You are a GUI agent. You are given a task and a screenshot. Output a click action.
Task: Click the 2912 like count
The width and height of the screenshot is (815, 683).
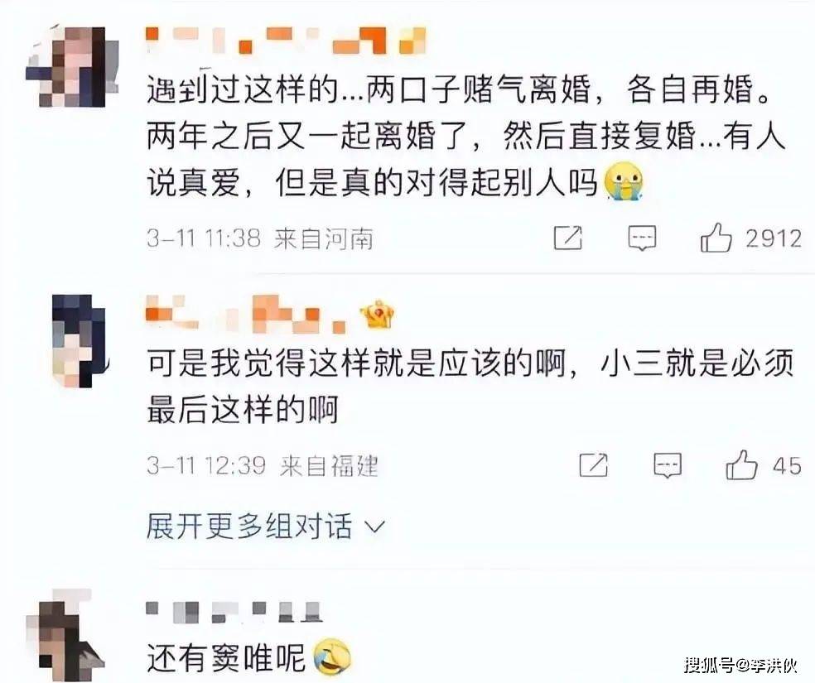tap(774, 238)
